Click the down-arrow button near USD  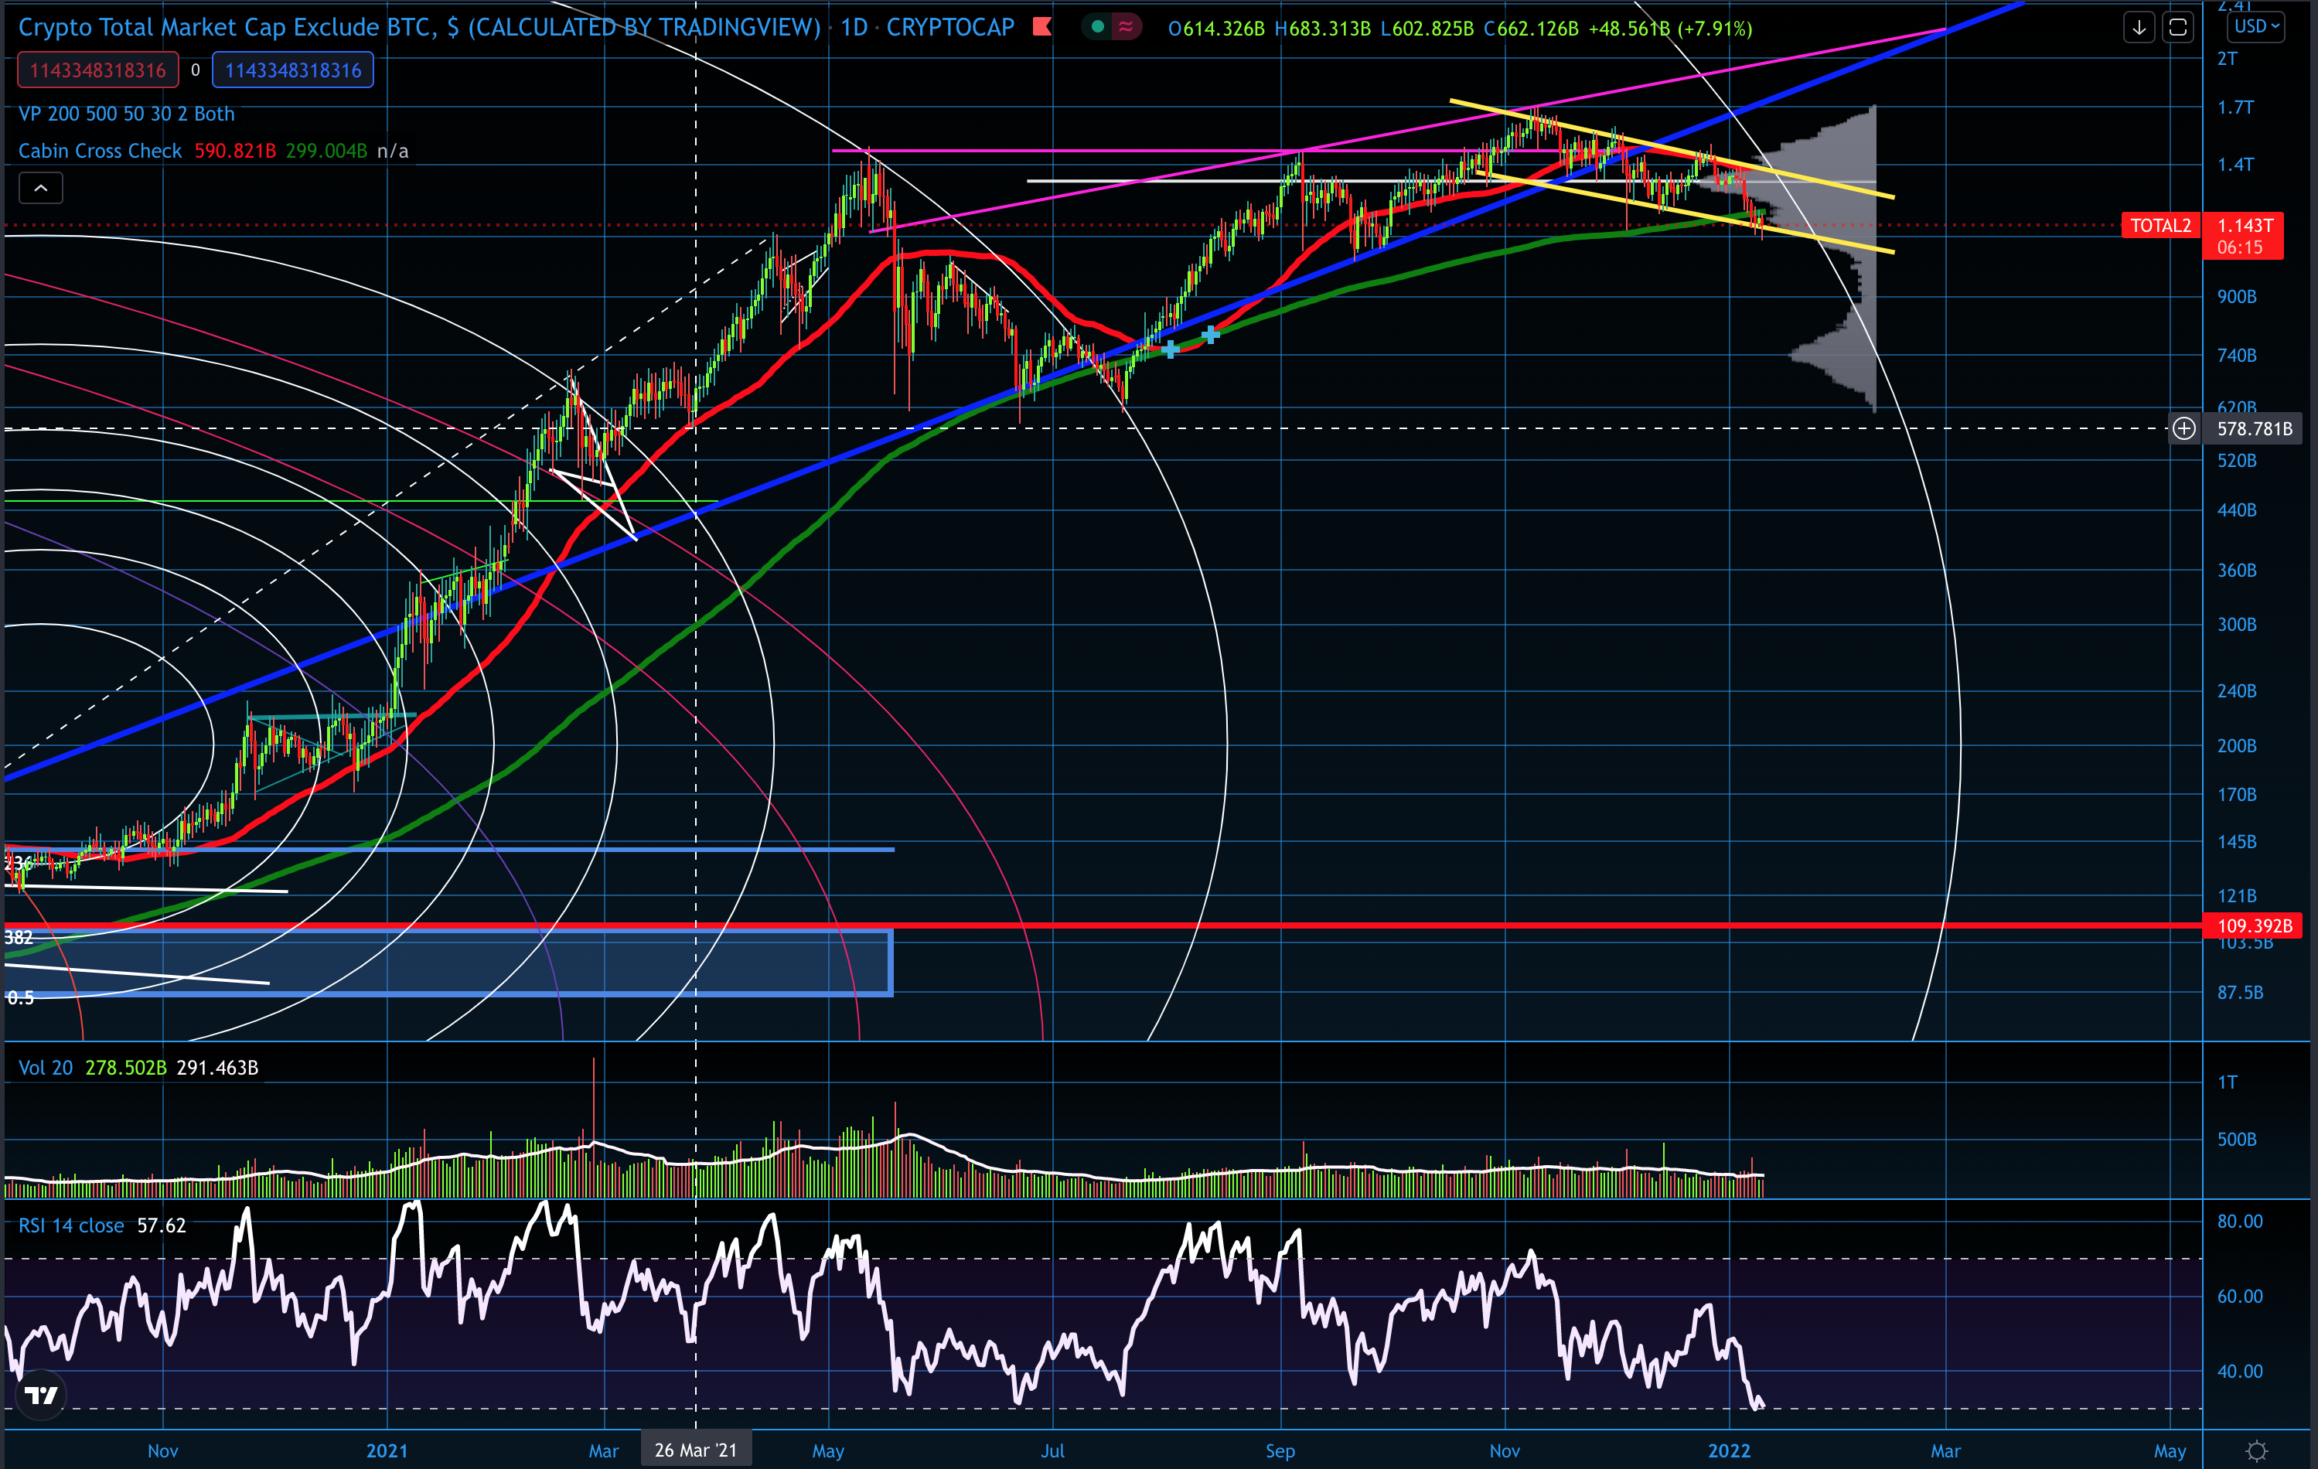click(x=2138, y=28)
